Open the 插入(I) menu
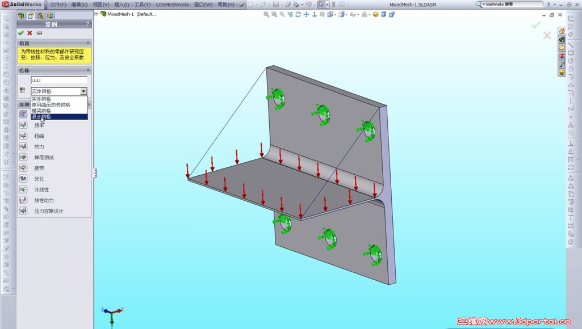Screen dimensions: 582x329 [122, 5]
